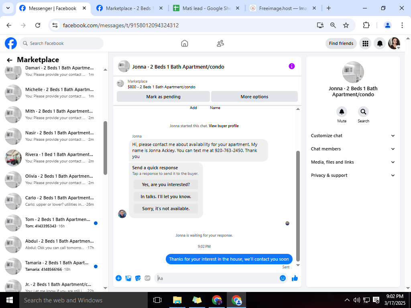
Task: Open the View buyer profile link
Action: (224, 126)
